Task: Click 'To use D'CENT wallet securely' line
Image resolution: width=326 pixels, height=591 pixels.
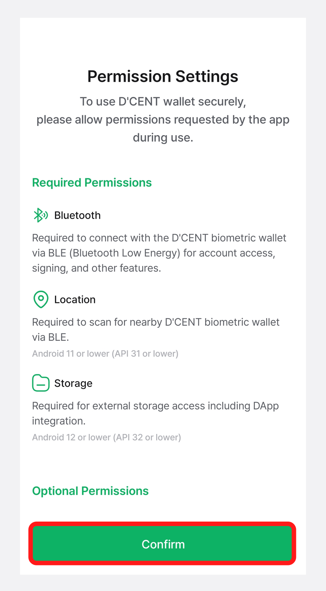Action: click(163, 101)
